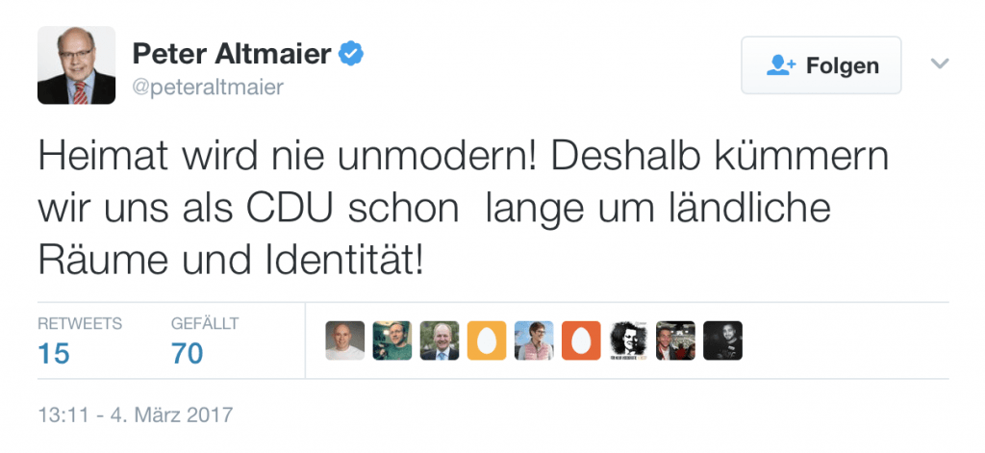Open the Peter Altmaier display name link
Viewport: 985px width, 453px height.
pyautogui.click(x=232, y=54)
